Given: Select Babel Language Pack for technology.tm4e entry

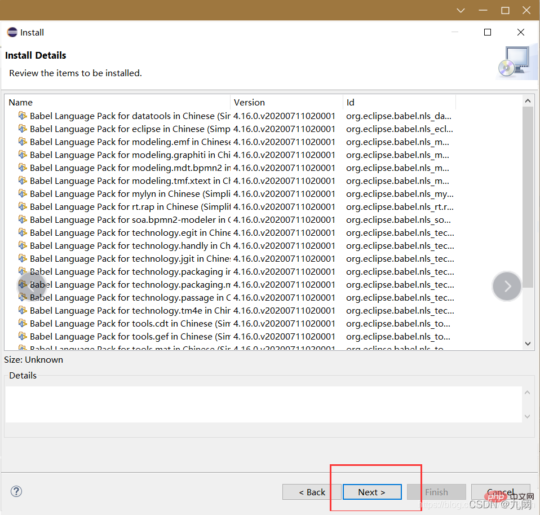Looking at the screenshot, I should click(130, 311).
